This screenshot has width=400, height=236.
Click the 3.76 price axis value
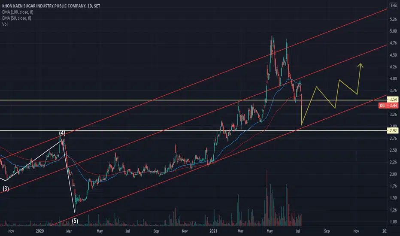393,90
